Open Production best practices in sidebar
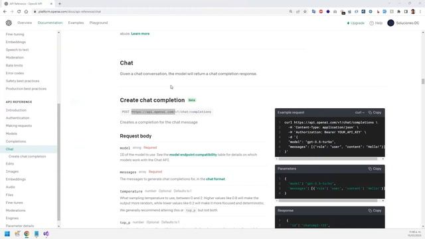Image resolution: width=425 pixels, height=239 pixels. [26, 88]
